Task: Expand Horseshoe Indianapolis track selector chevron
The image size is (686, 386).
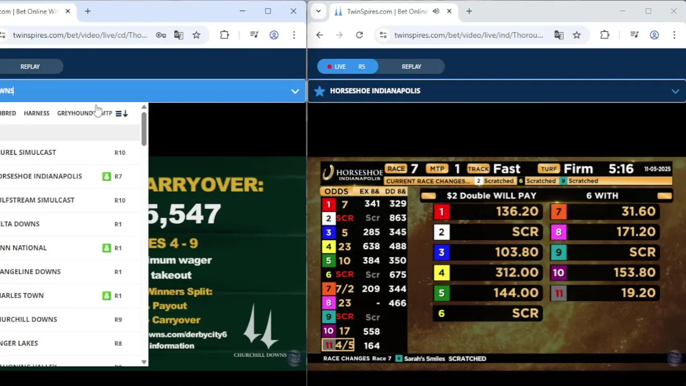Action: (675, 91)
